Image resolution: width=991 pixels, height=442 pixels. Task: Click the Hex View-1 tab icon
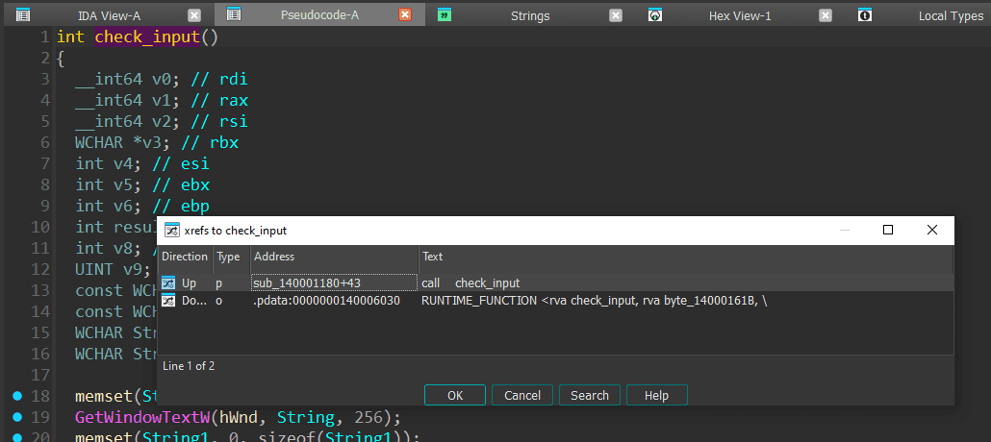655,15
